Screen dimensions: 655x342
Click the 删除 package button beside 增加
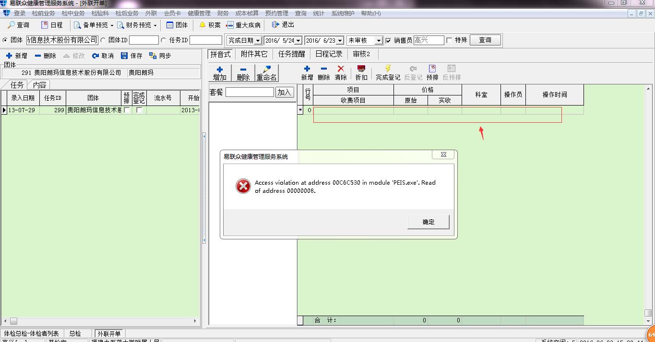[243, 73]
